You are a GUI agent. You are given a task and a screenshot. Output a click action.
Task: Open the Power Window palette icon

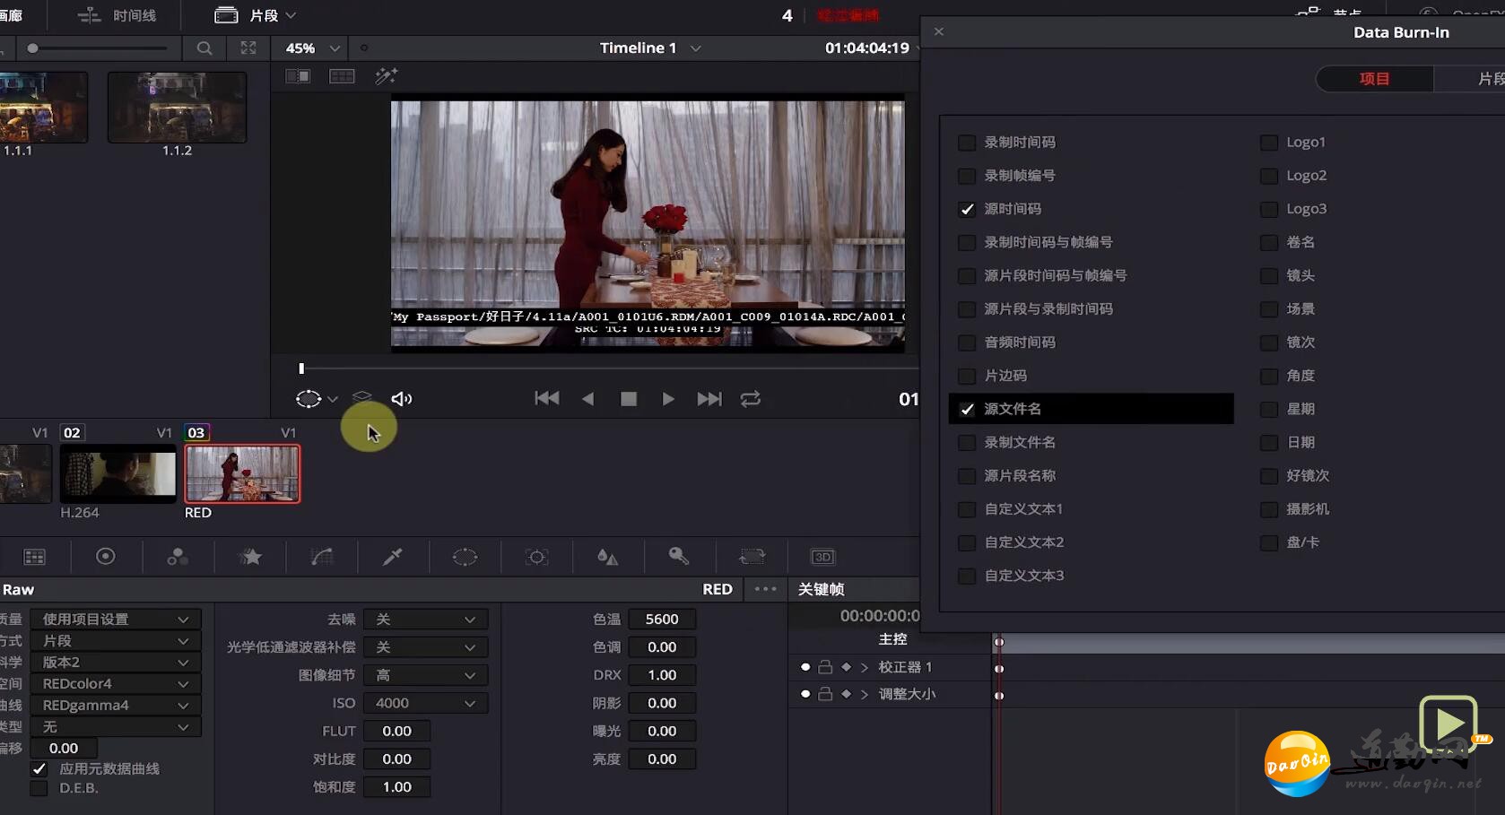coord(465,557)
